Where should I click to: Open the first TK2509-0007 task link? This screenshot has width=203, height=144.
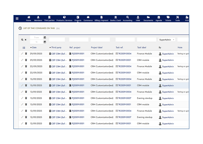[x=125, y=98]
